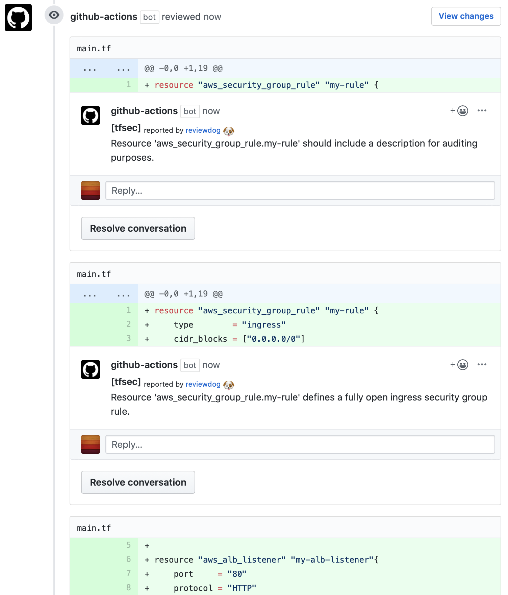This screenshot has width=508, height=595.
Task: Click line 2 type "ingress" code text
Action: 230,325
